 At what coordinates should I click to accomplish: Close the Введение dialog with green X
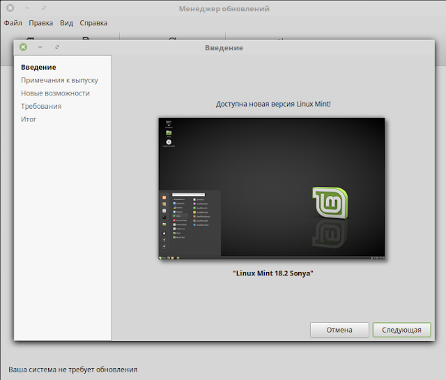click(23, 47)
